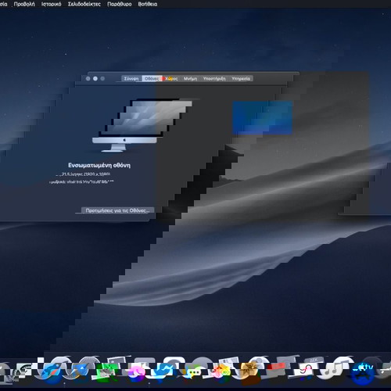Switch to the Μνήμη tab
The image size is (391, 391).
pyautogui.click(x=191, y=78)
